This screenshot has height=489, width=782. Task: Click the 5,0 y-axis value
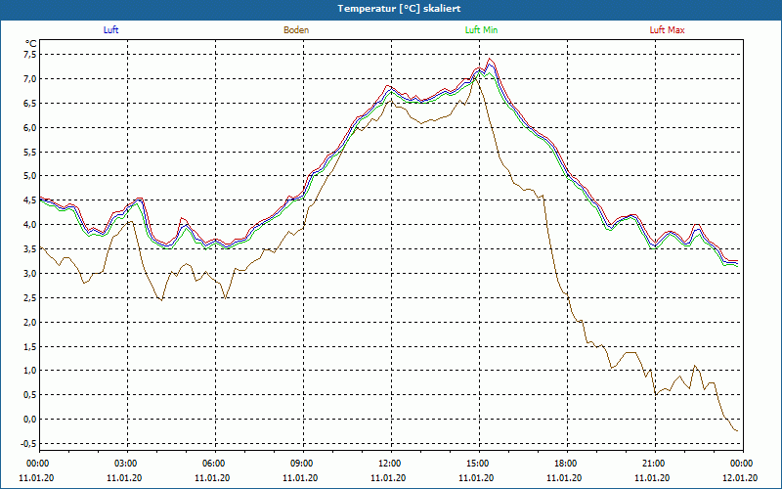pyautogui.click(x=29, y=176)
